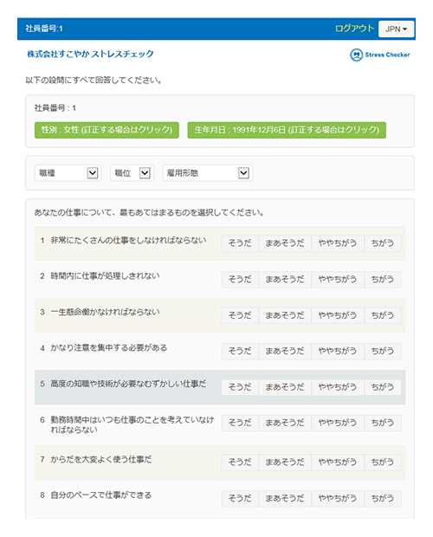Select ちがう for question 5
This screenshot has height=537, width=433.
click(383, 387)
